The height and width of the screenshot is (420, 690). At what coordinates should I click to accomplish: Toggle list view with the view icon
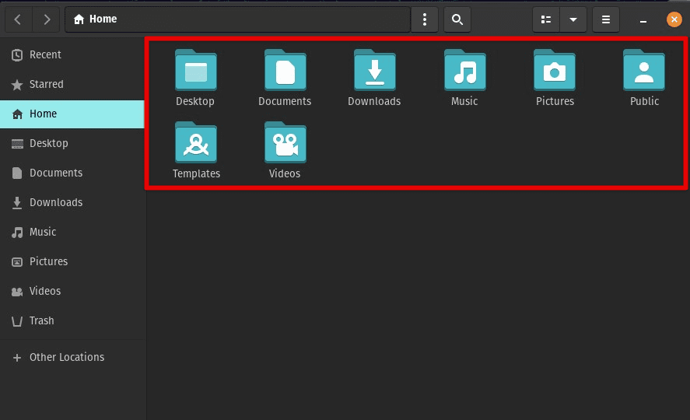click(x=546, y=19)
